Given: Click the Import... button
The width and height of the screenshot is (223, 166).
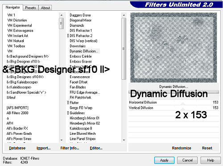Looking at the screenshot, I should 44,148.
